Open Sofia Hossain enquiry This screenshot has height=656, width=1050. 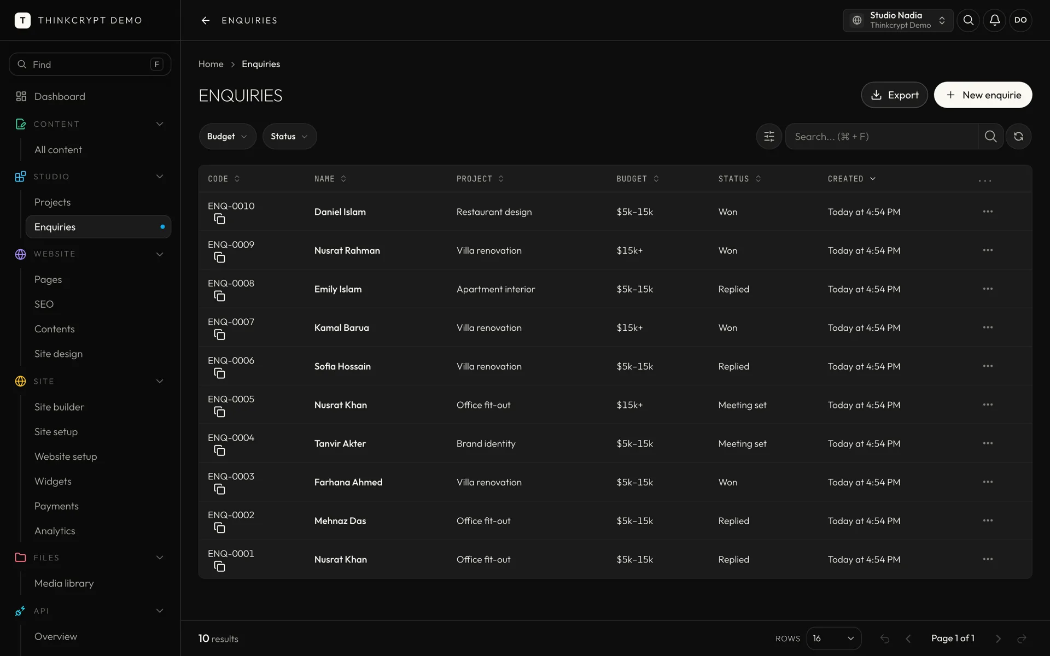tap(342, 366)
